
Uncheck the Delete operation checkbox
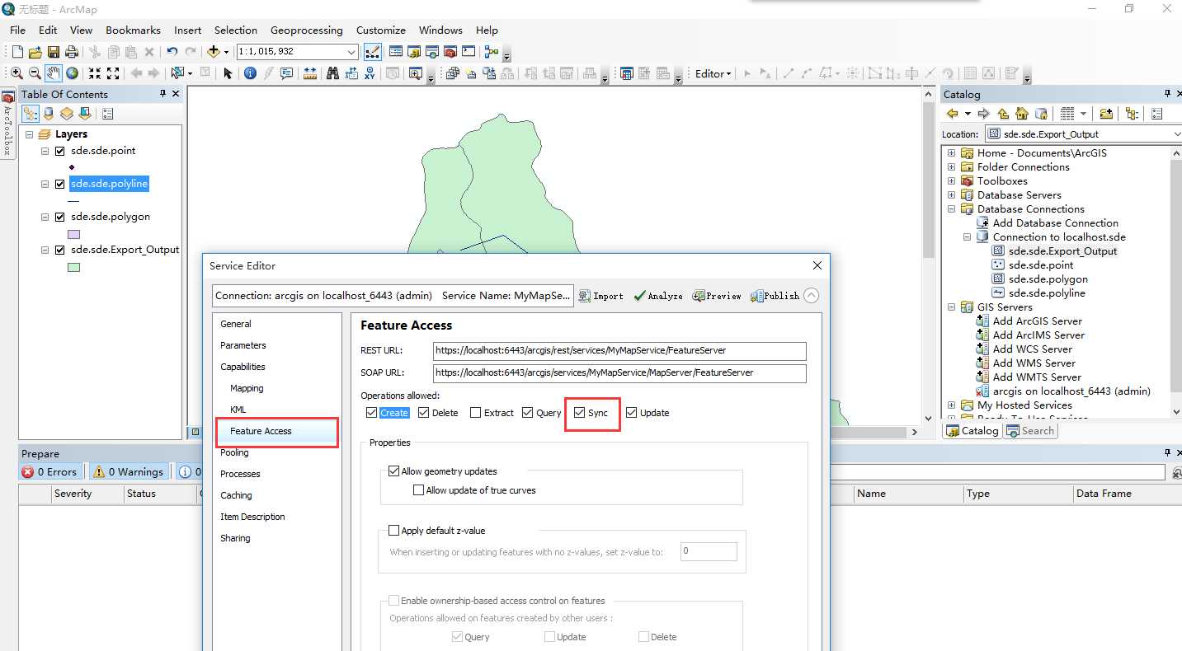click(x=424, y=413)
